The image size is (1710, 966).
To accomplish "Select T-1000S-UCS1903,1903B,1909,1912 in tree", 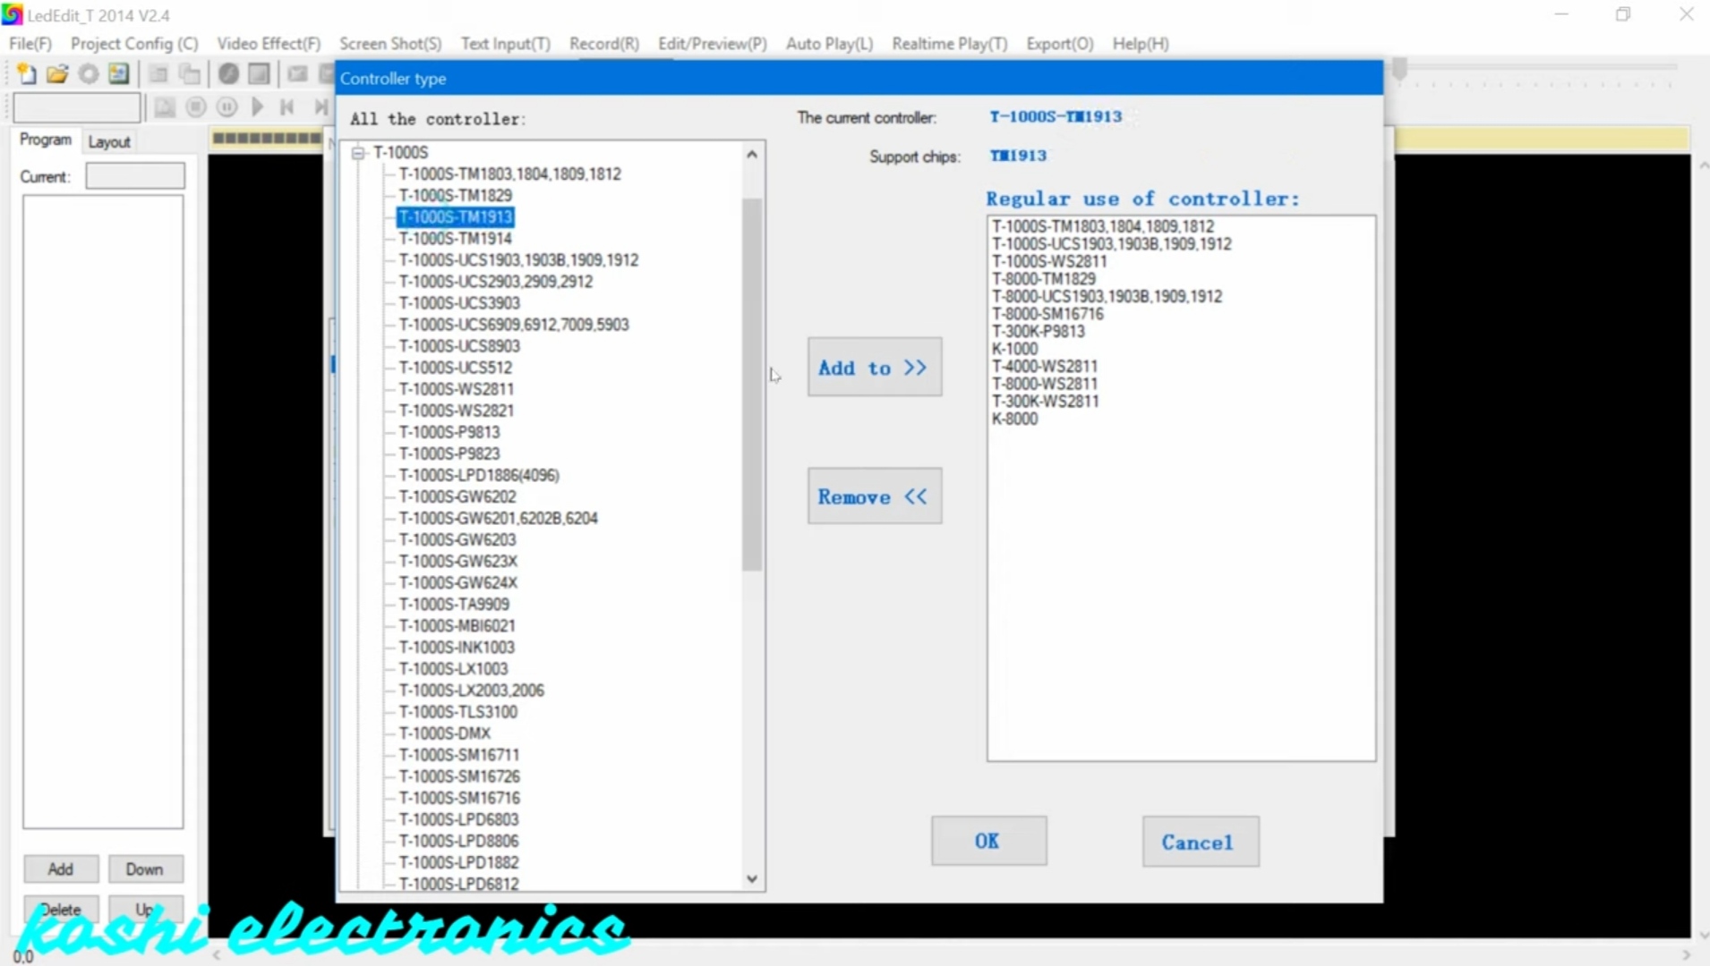I will point(519,259).
